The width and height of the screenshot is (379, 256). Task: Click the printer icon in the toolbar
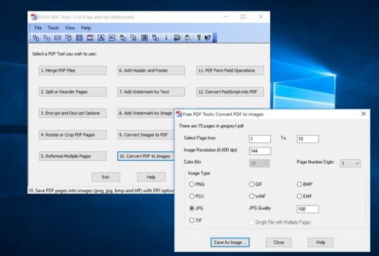(x=177, y=39)
